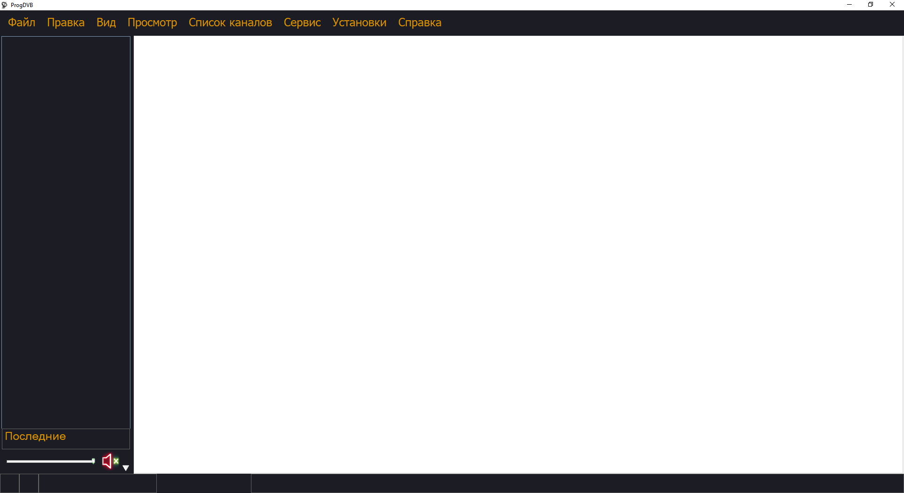Screen dimensions: 904x493
Task: Open the Сервис menu
Action: 302,23
